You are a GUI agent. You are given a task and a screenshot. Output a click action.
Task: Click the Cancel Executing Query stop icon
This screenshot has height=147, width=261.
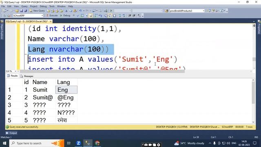click(x=73, y=16)
